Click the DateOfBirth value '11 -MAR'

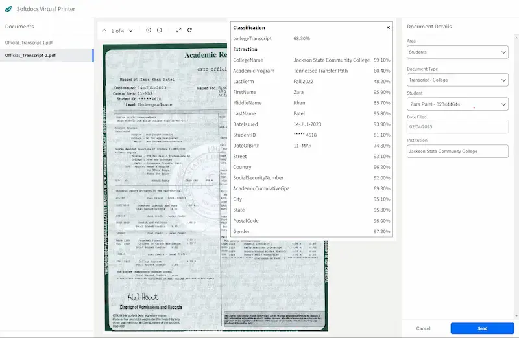pos(302,146)
